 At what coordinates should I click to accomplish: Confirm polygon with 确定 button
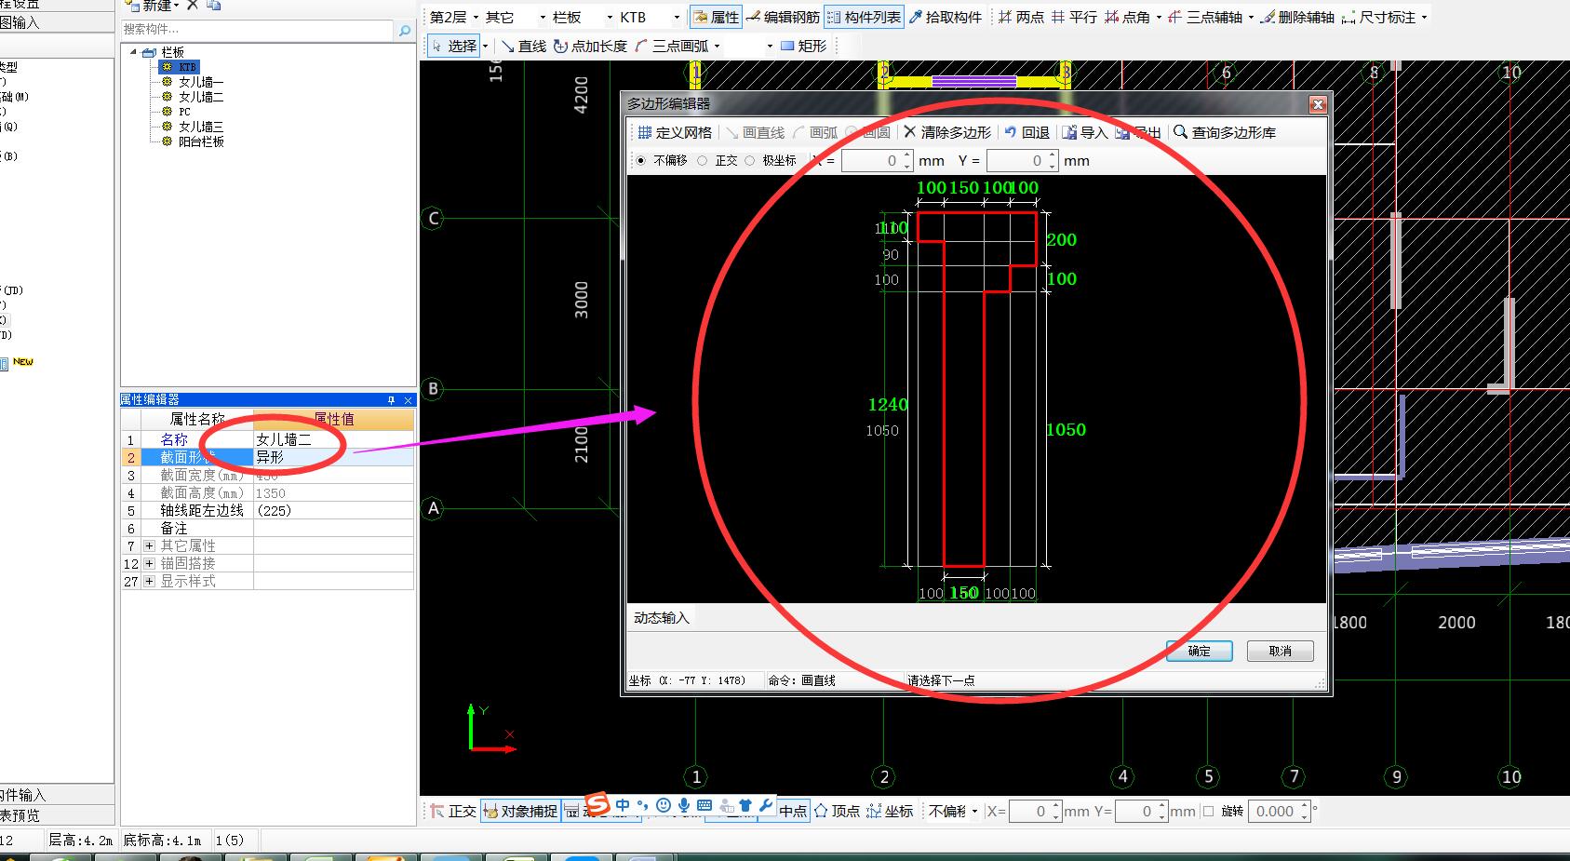click(1199, 651)
